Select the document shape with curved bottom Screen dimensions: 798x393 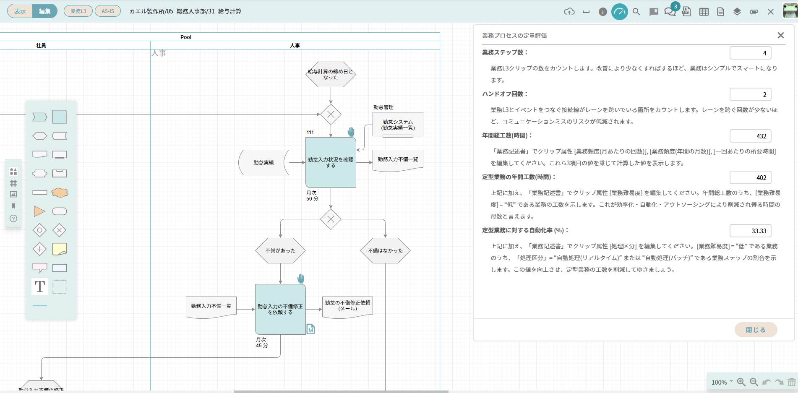[x=40, y=155]
